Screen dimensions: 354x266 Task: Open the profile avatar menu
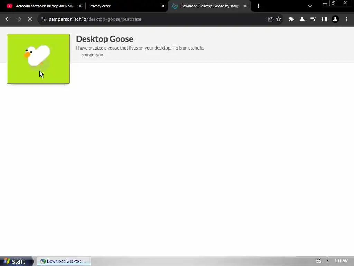[x=335, y=19]
